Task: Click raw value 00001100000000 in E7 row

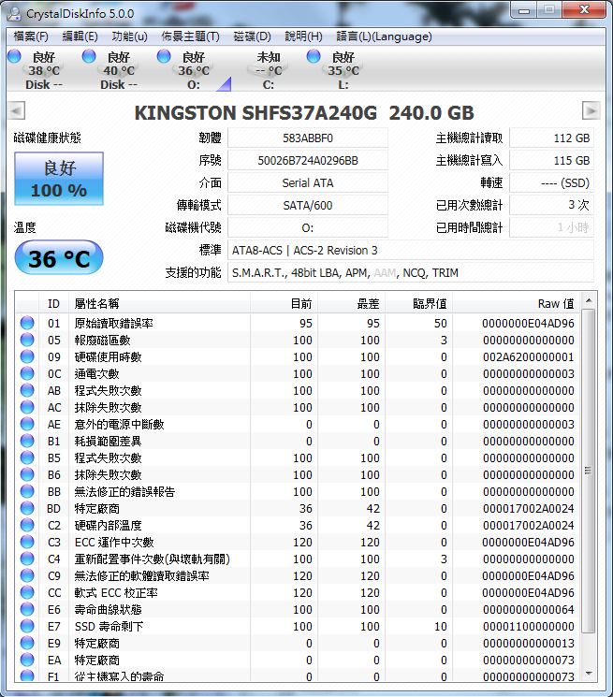Action: 528,626
